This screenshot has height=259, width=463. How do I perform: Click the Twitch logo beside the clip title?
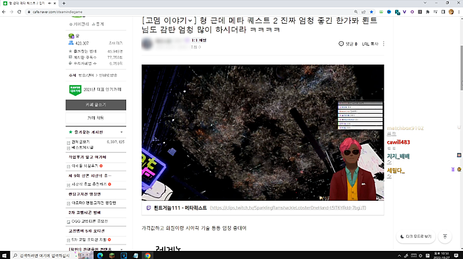pos(149,208)
